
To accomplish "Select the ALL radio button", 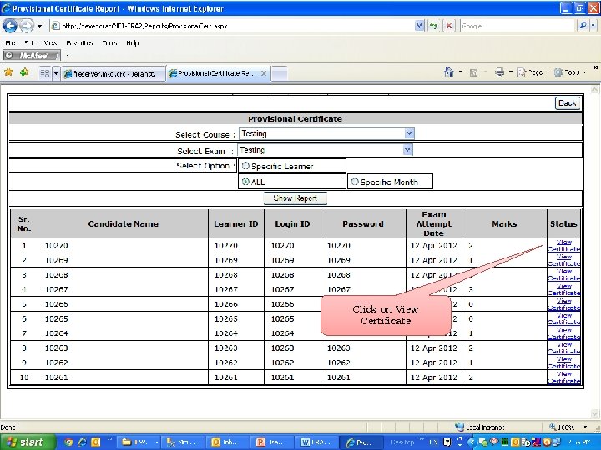I will coord(245,182).
